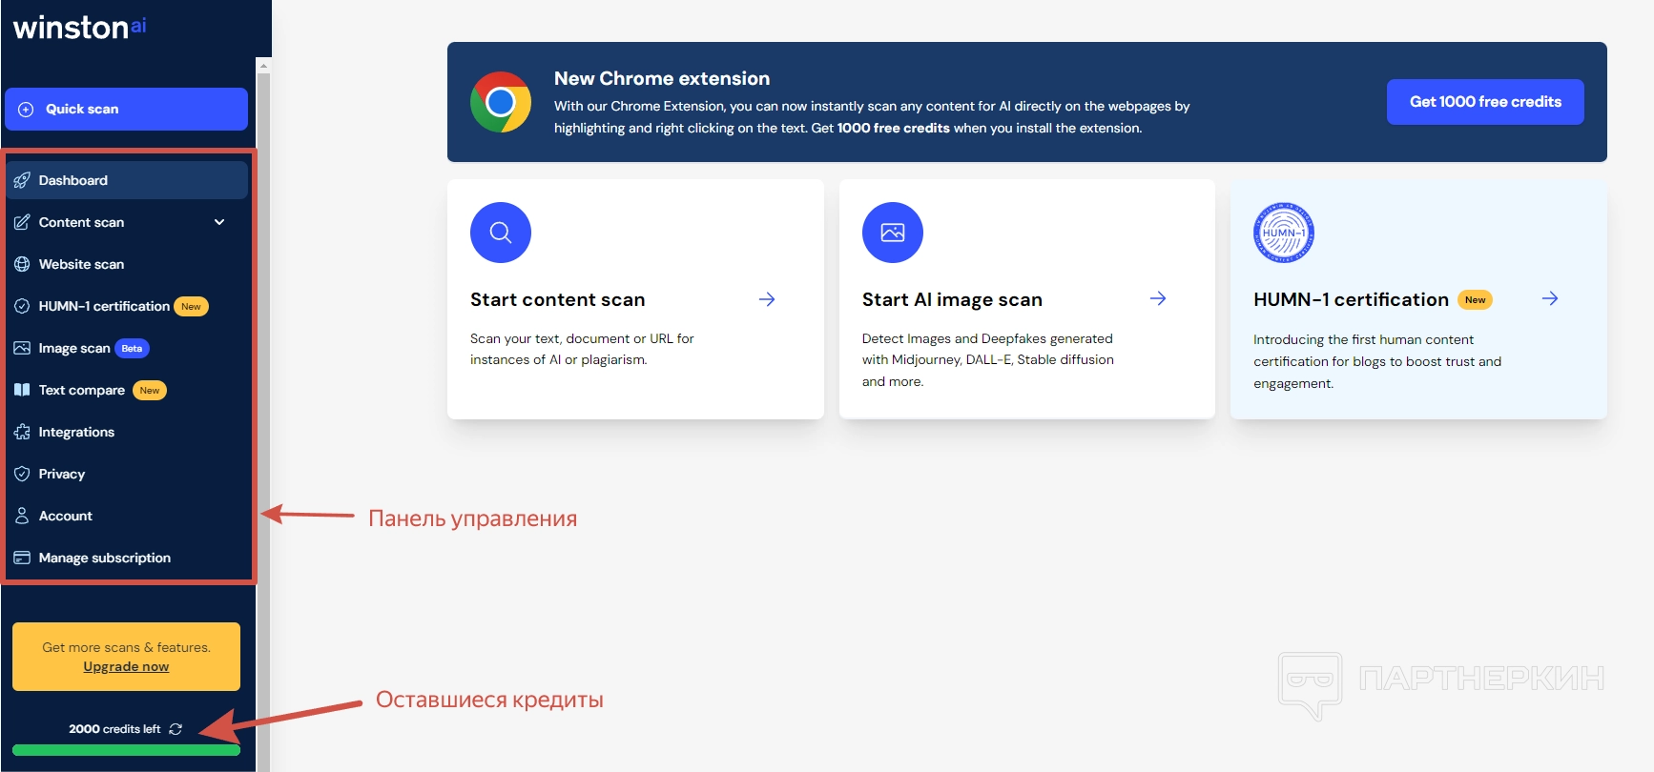Viewport: 1654px width, 772px height.
Task: Follow the Upgrade now link
Action: pyautogui.click(x=126, y=667)
